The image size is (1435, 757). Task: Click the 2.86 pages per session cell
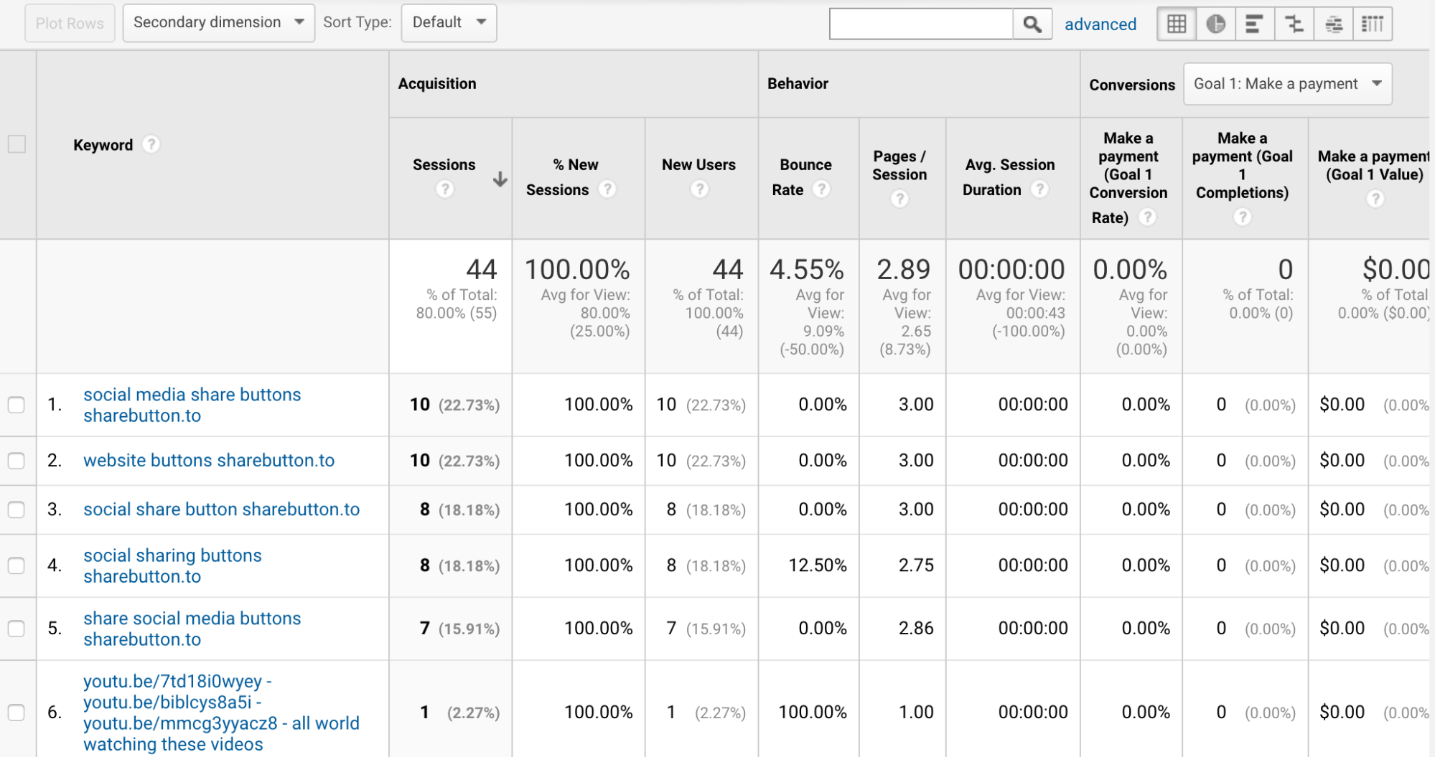point(916,629)
